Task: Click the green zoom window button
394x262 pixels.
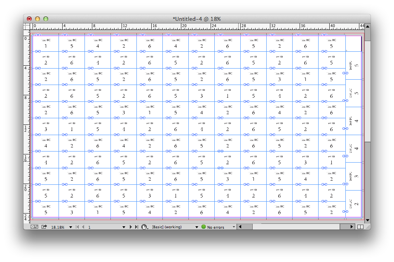Action: click(46, 19)
